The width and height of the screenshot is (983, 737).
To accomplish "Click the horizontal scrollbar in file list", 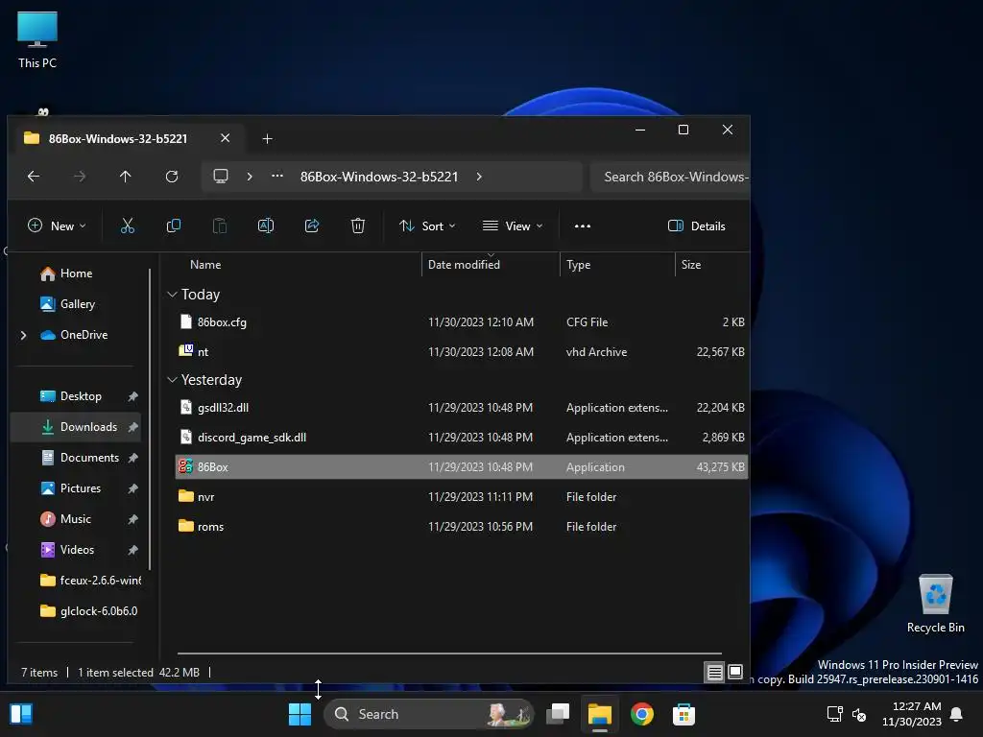I will click(x=449, y=653).
